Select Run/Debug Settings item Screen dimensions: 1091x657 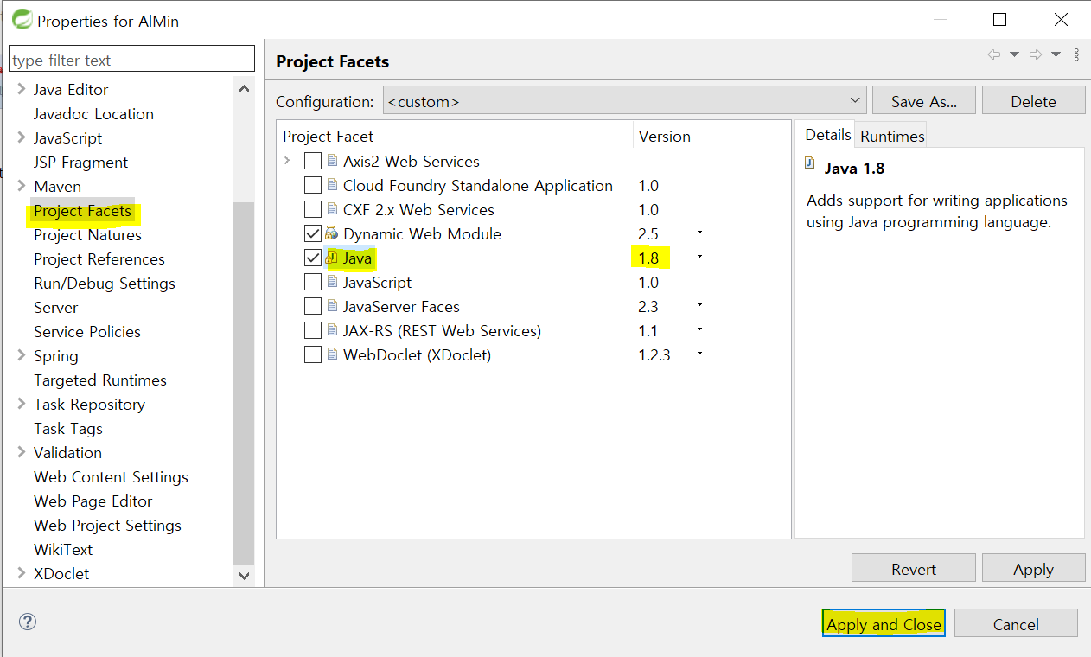pyautogui.click(x=104, y=284)
